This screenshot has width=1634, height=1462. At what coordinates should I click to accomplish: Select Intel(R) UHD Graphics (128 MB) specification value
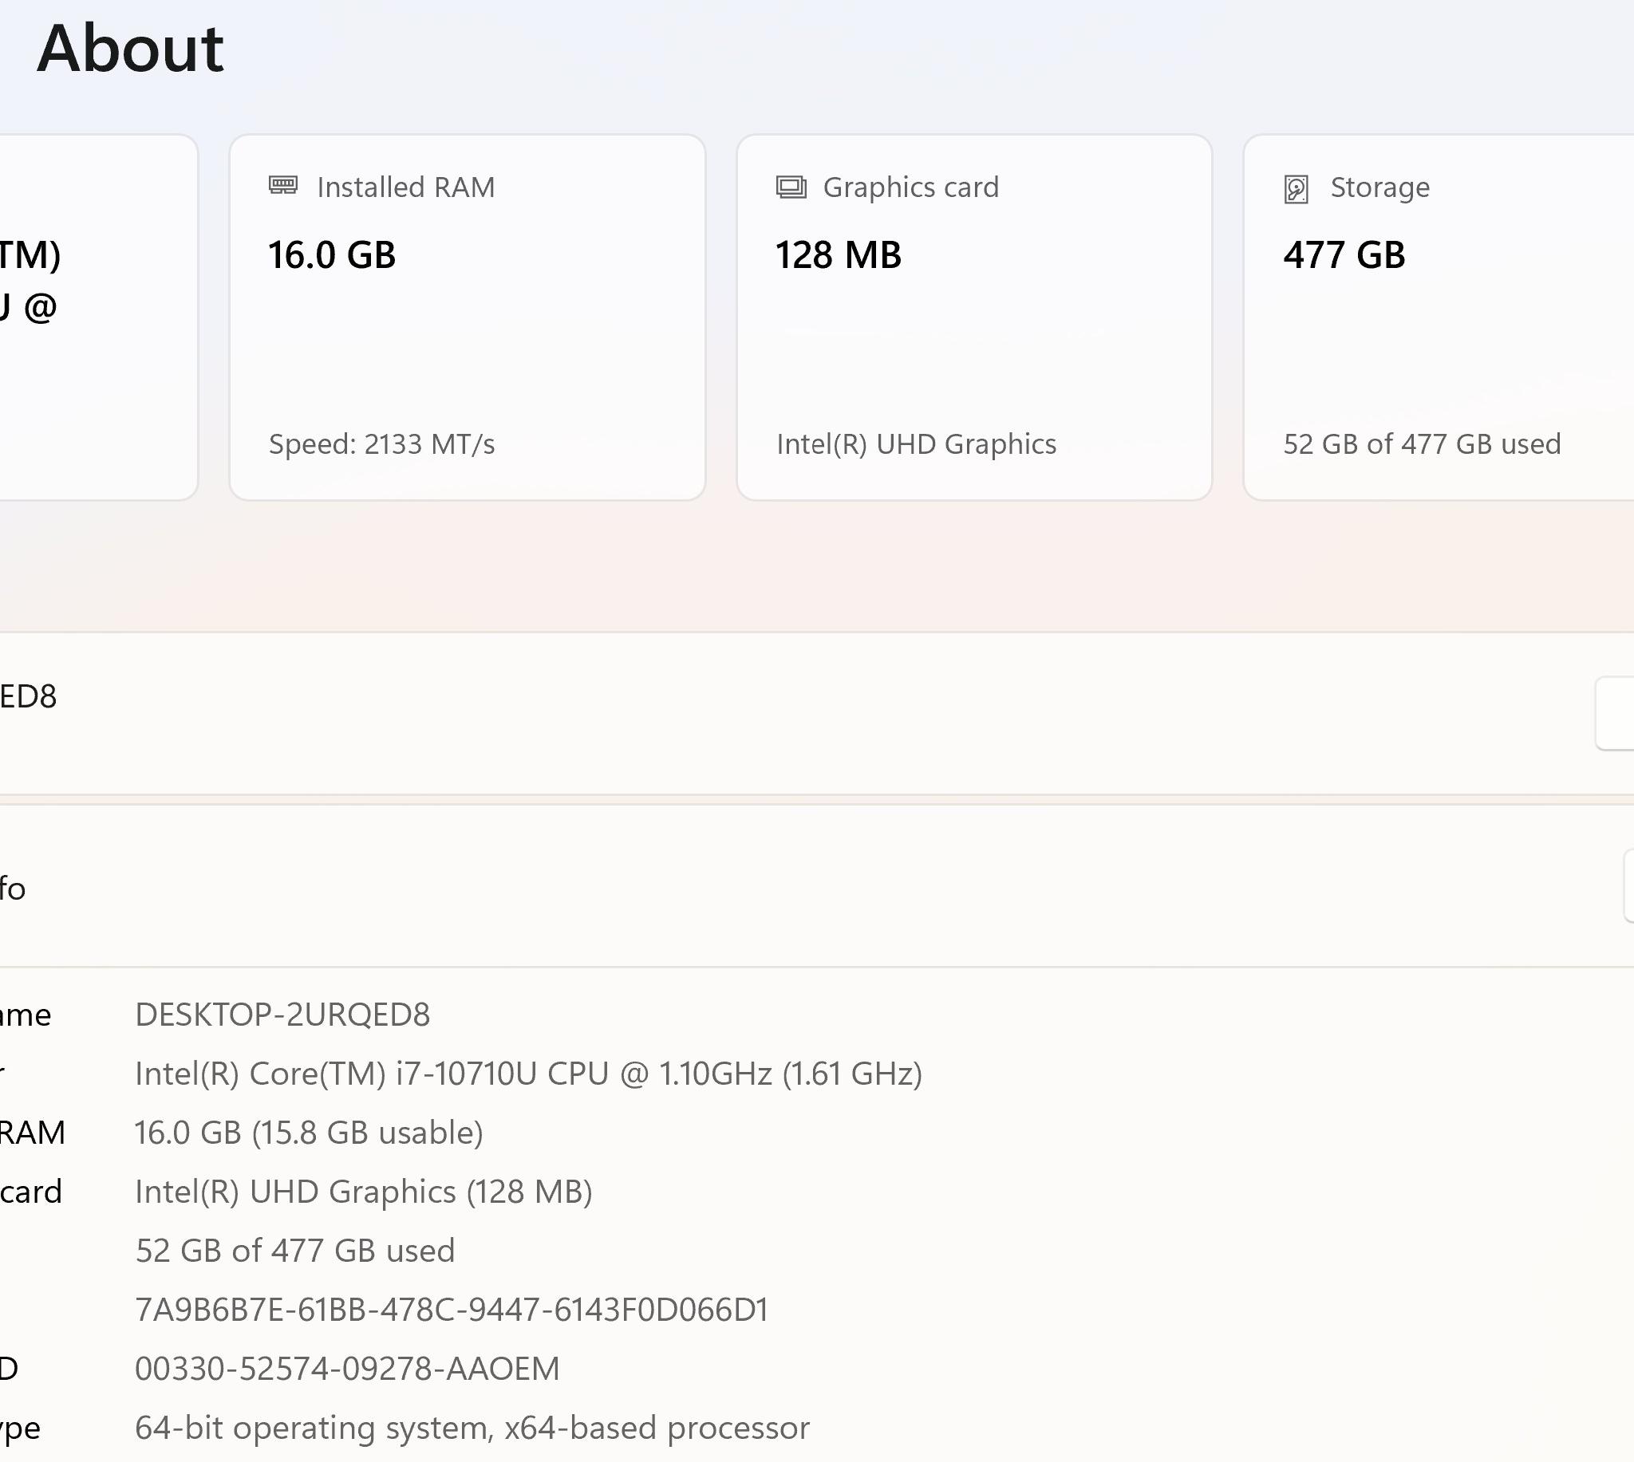(x=364, y=1192)
